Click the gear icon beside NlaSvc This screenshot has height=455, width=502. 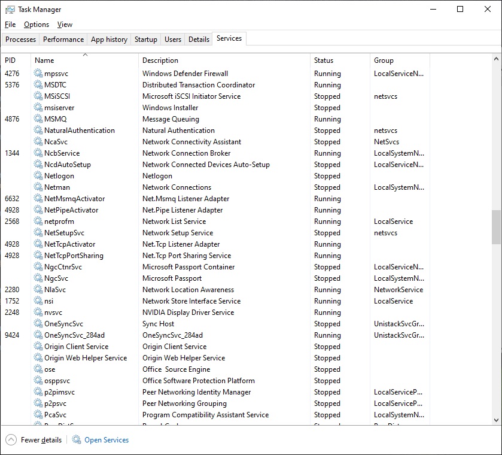[38, 289]
